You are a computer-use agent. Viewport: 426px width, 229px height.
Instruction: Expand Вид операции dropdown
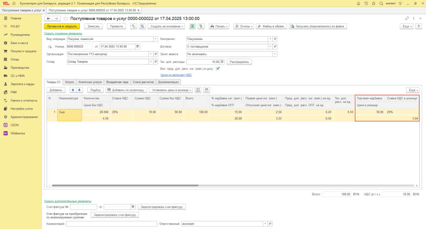click(156, 39)
